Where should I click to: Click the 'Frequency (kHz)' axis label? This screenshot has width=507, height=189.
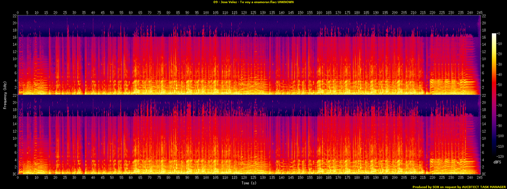click(5, 94)
